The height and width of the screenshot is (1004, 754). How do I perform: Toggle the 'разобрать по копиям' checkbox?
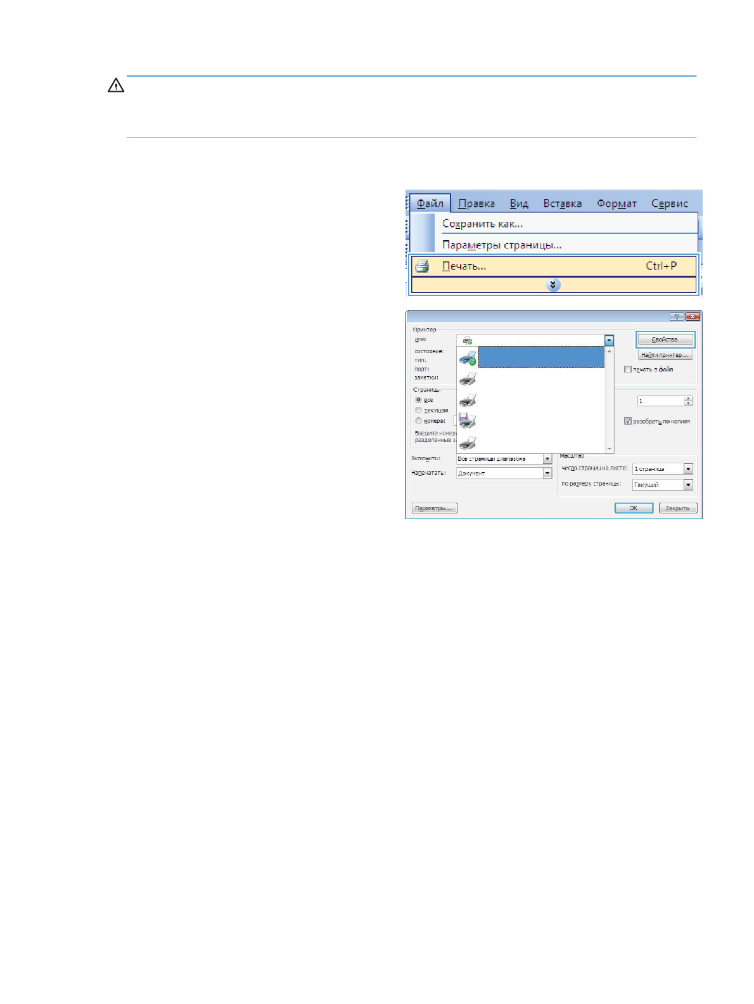[628, 421]
